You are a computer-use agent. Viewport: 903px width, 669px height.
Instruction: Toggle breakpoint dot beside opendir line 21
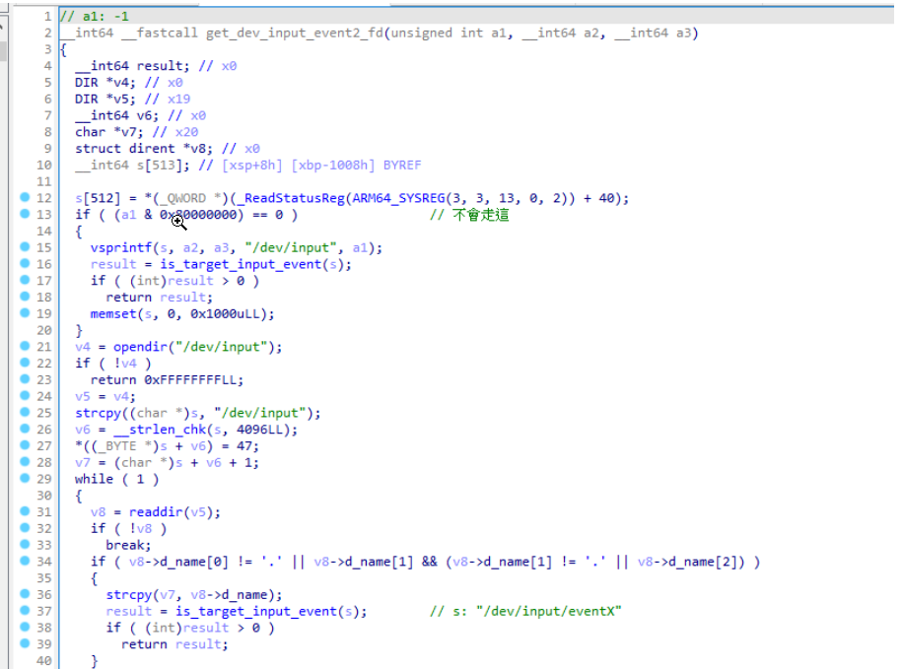click(25, 346)
